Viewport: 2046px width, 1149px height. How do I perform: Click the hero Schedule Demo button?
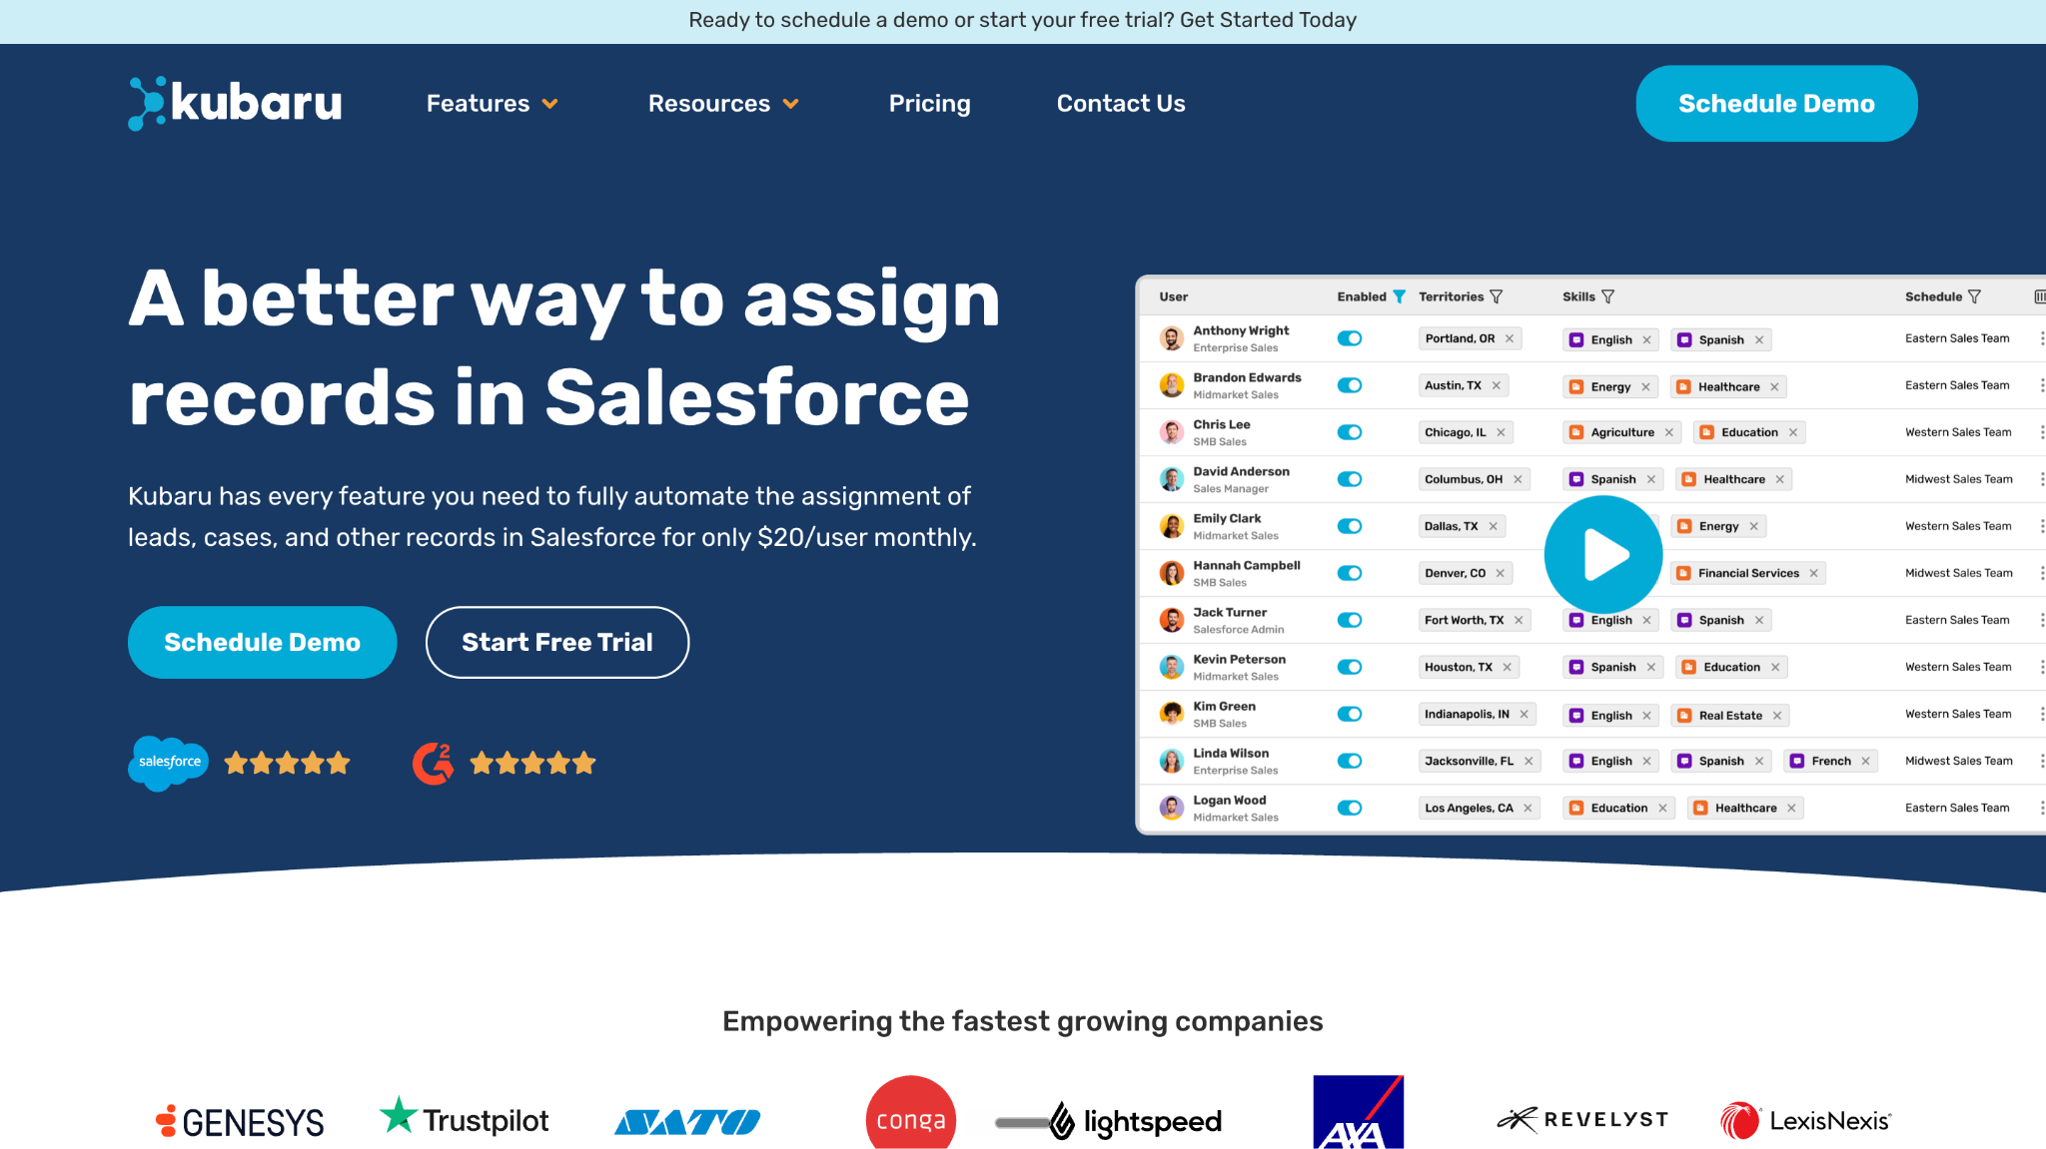[x=262, y=642]
